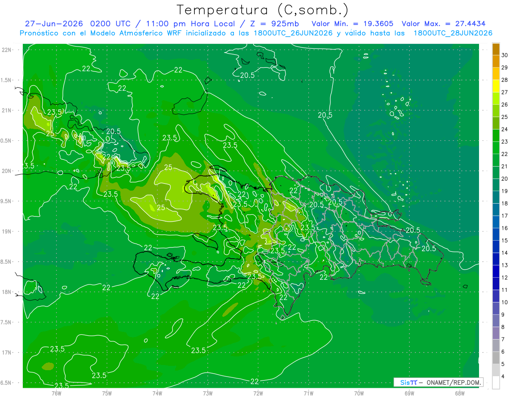Click legend value label 27

pyautogui.click(x=505, y=93)
